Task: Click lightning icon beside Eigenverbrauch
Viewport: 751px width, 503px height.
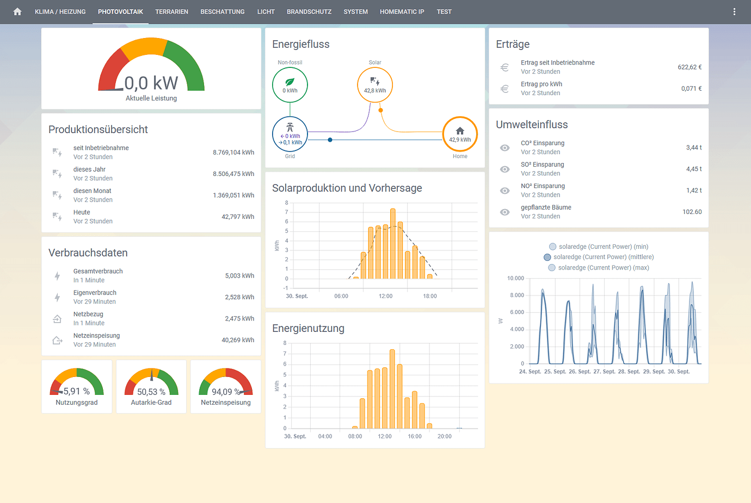Action: pos(57,297)
